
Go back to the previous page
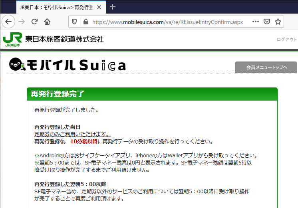8,22
